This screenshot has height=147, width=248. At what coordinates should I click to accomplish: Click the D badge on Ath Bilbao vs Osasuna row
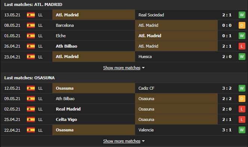tap(242, 99)
